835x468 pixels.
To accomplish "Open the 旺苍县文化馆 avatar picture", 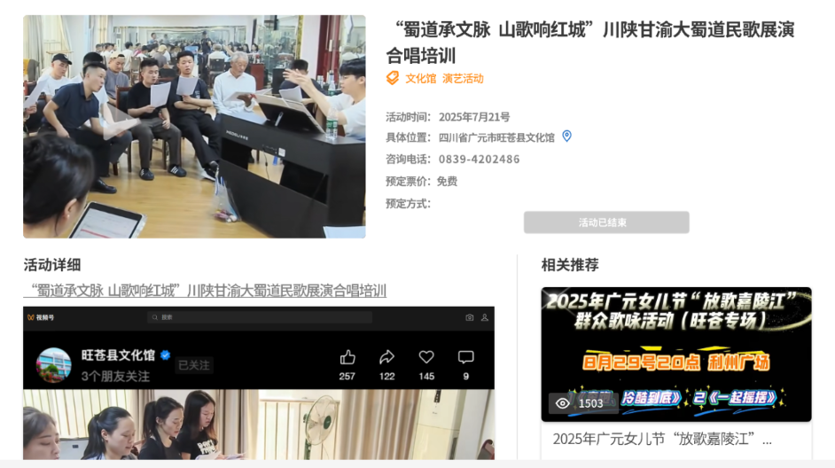I will pyautogui.click(x=53, y=364).
